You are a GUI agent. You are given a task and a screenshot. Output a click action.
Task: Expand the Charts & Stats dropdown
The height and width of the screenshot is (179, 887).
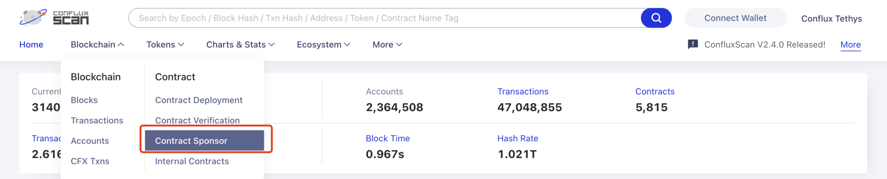(x=240, y=45)
